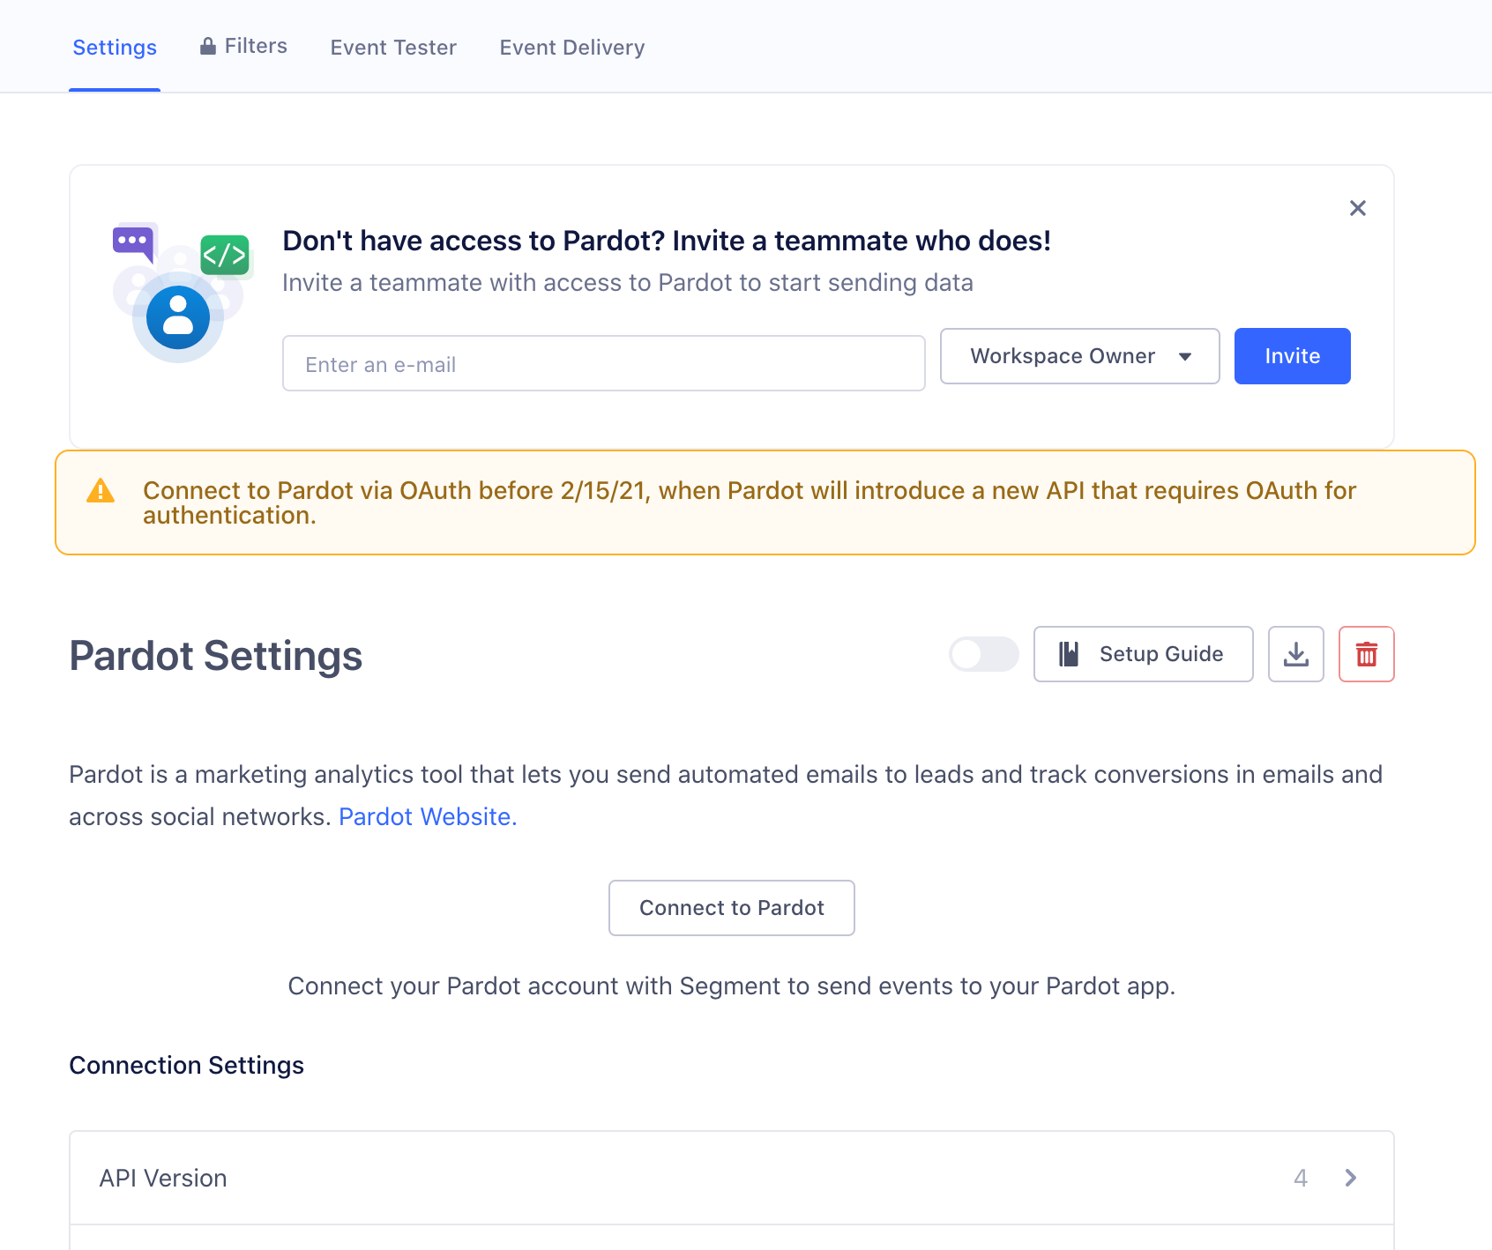Click the download settings icon

1295,654
